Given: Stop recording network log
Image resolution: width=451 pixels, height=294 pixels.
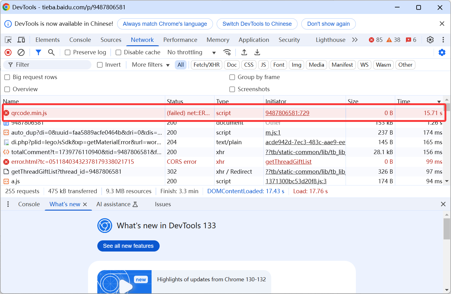Looking at the screenshot, I should tap(8, 52).
